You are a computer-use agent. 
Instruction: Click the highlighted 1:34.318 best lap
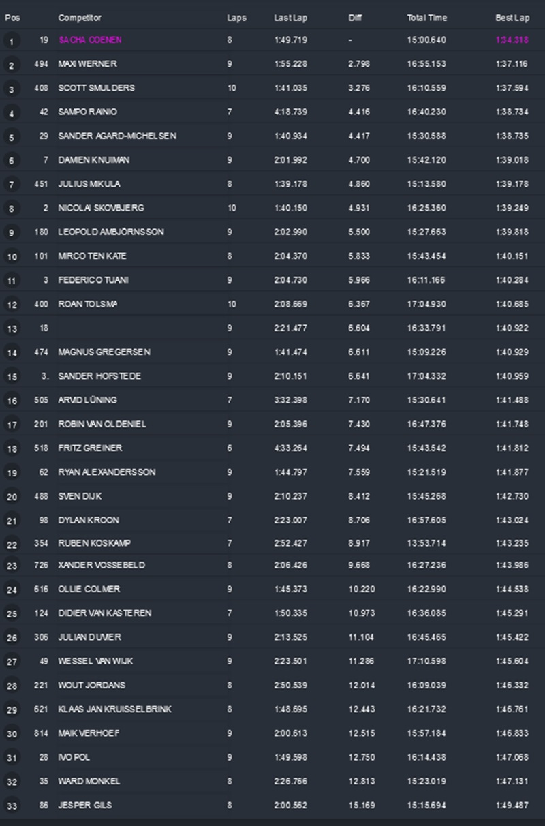click(512, 40)
